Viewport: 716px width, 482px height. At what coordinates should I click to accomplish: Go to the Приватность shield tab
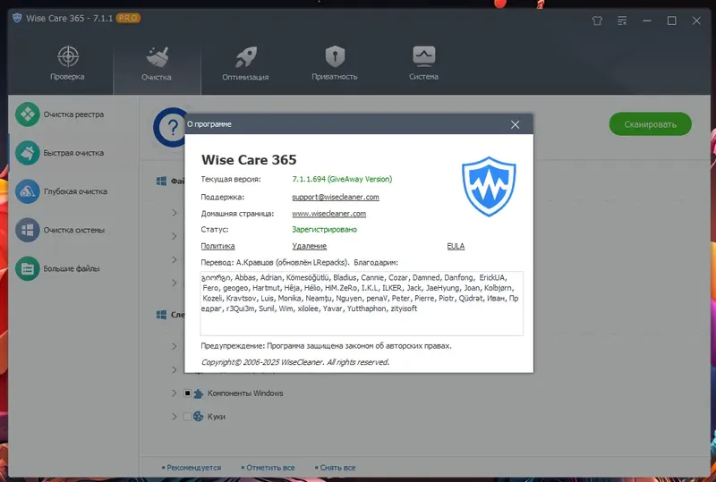(335, 63)
